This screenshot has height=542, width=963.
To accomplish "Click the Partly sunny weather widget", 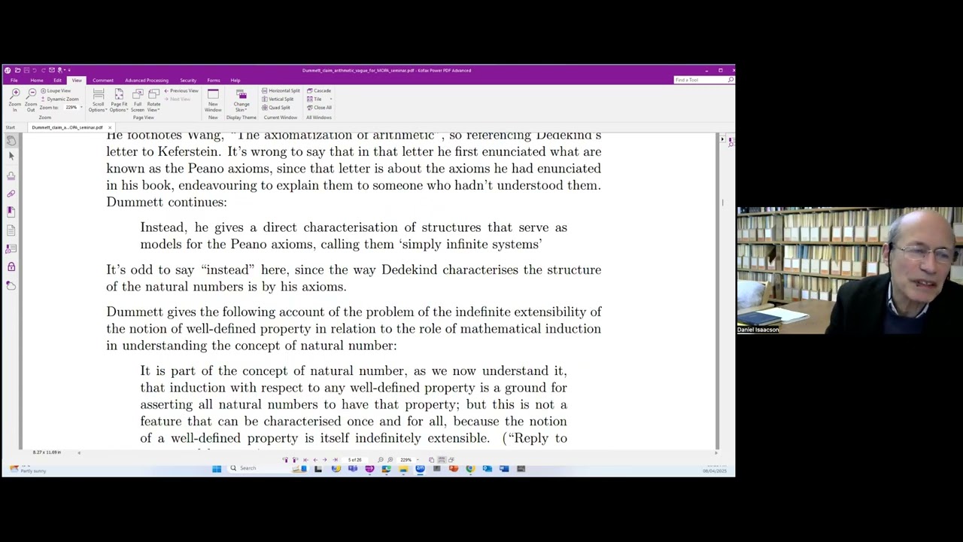I will (26, 469).
